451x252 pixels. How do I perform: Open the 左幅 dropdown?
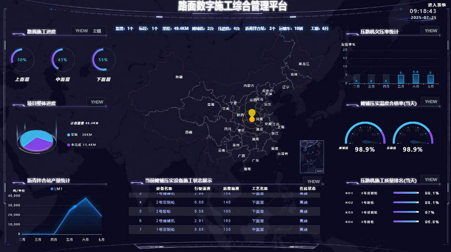click(x=97, y=31)
